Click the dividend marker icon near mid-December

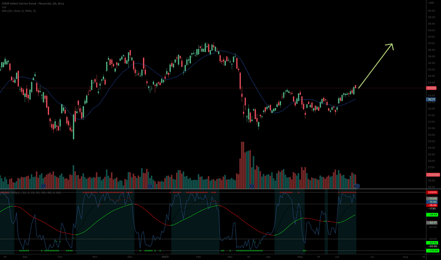[150, 186]
